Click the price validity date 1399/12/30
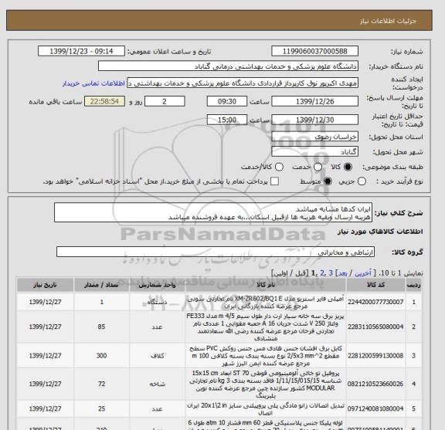445x430 pixels. pyautogui.click(x=314, y=120)
